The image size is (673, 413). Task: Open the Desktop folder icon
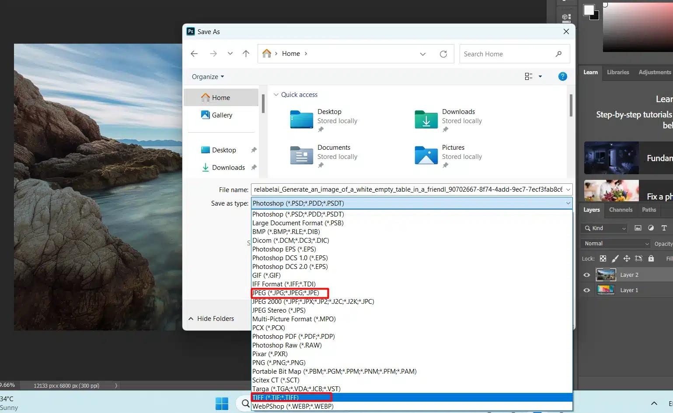(301, 119)
